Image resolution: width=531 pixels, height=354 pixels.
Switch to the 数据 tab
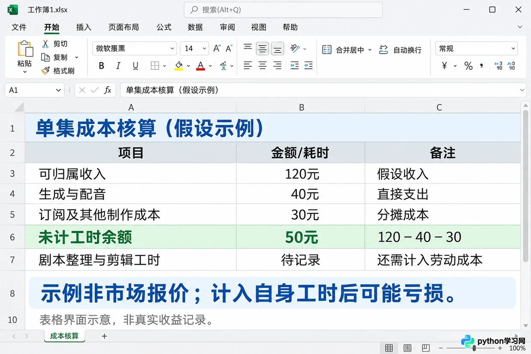click(x=195, y=27)
